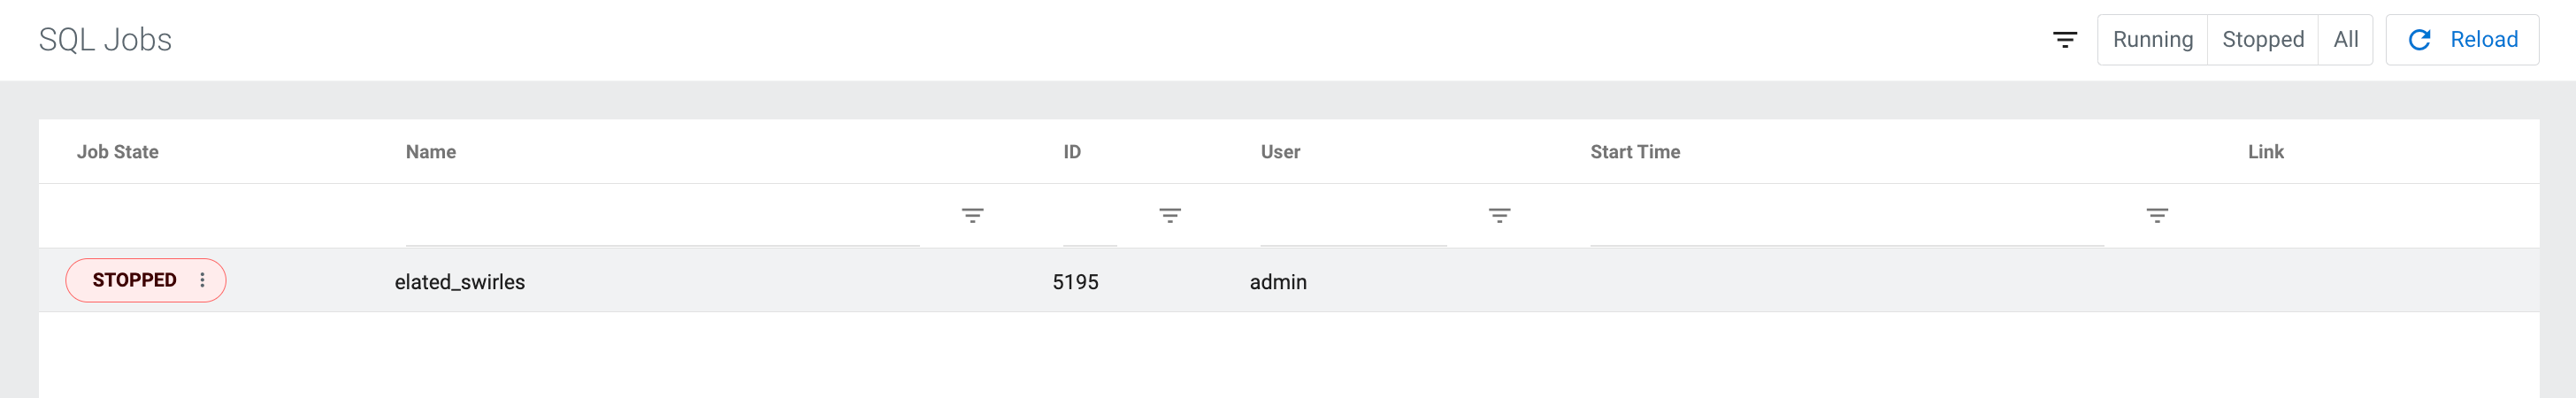Show only Running jobs

pyautogui.click(x=2152, y=40)
